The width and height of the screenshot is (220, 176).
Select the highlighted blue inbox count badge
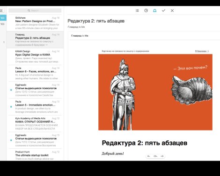tap(3, 18)
